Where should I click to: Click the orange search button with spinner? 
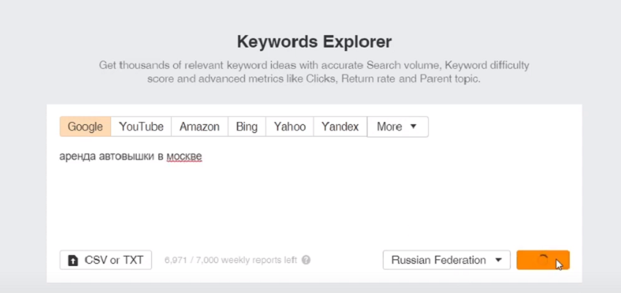543,260
